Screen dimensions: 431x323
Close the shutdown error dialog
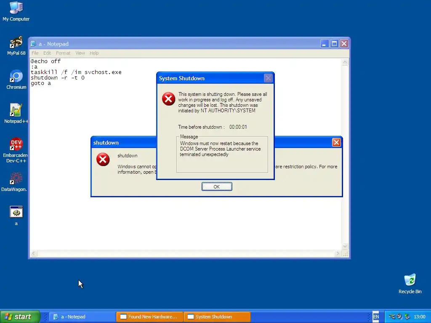[336, 142]
